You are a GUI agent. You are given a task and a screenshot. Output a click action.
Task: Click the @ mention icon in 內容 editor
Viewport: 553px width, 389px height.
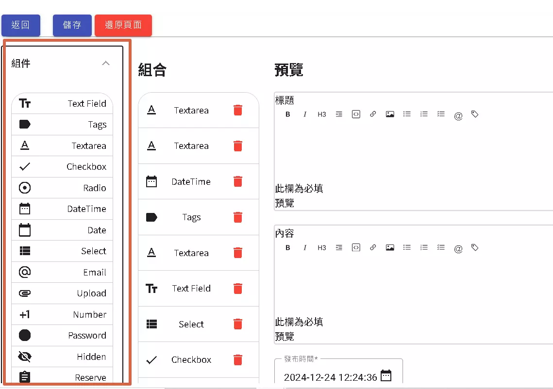[458, 248]
